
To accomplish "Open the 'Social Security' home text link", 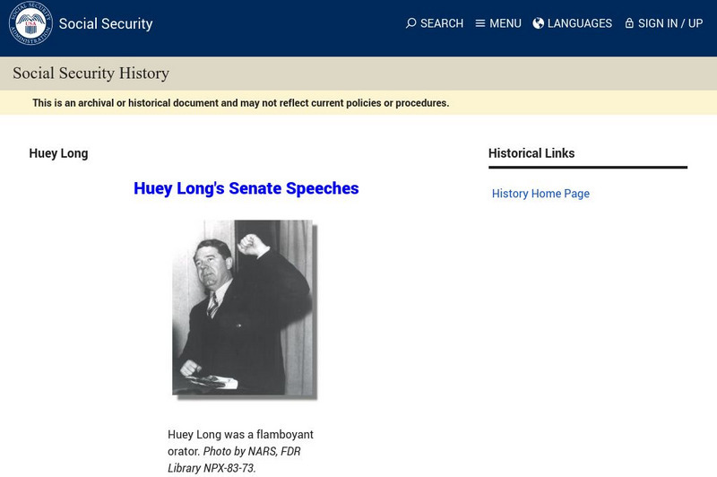I will [106, 24].
